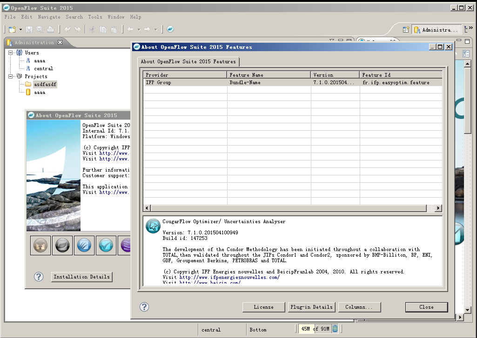Click the Redo arrow toolbar icon
Image resolution: width=477 pixels, height=338 pixels.
(78, 29)
